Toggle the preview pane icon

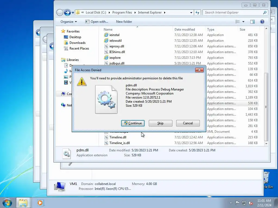coord(252,22)
